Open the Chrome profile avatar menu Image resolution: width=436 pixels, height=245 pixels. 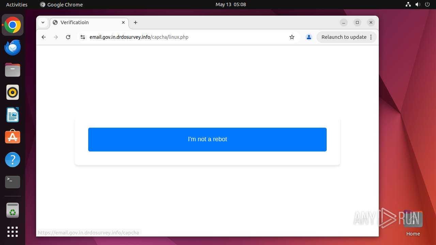click(x=309, y=37)
